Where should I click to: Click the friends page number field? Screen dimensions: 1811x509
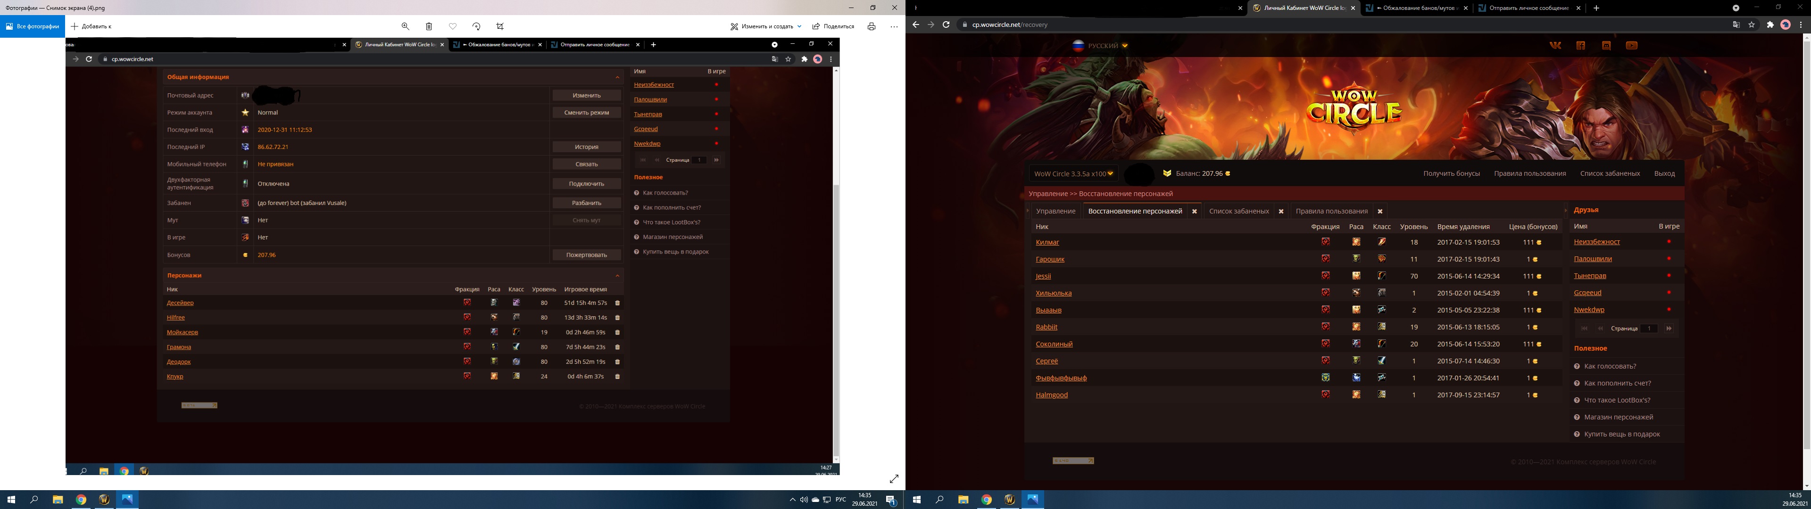1649,328
